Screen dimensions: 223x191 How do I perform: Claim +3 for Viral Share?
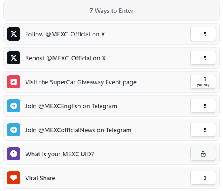point(203,178)
